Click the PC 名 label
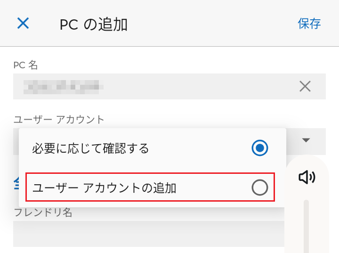The width and height of the screenshot is (339, 253). click(26, 65)
